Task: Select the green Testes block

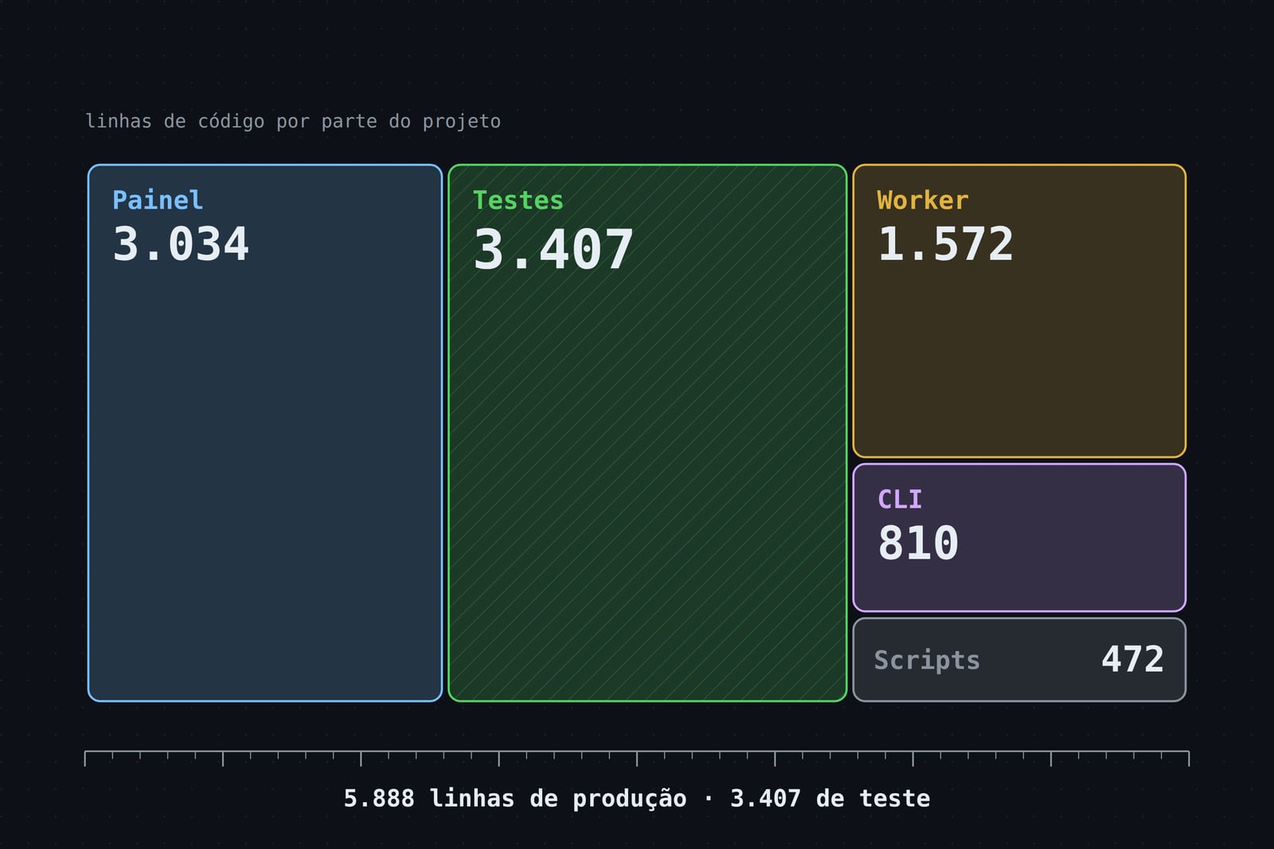Action: click(647, 433)
